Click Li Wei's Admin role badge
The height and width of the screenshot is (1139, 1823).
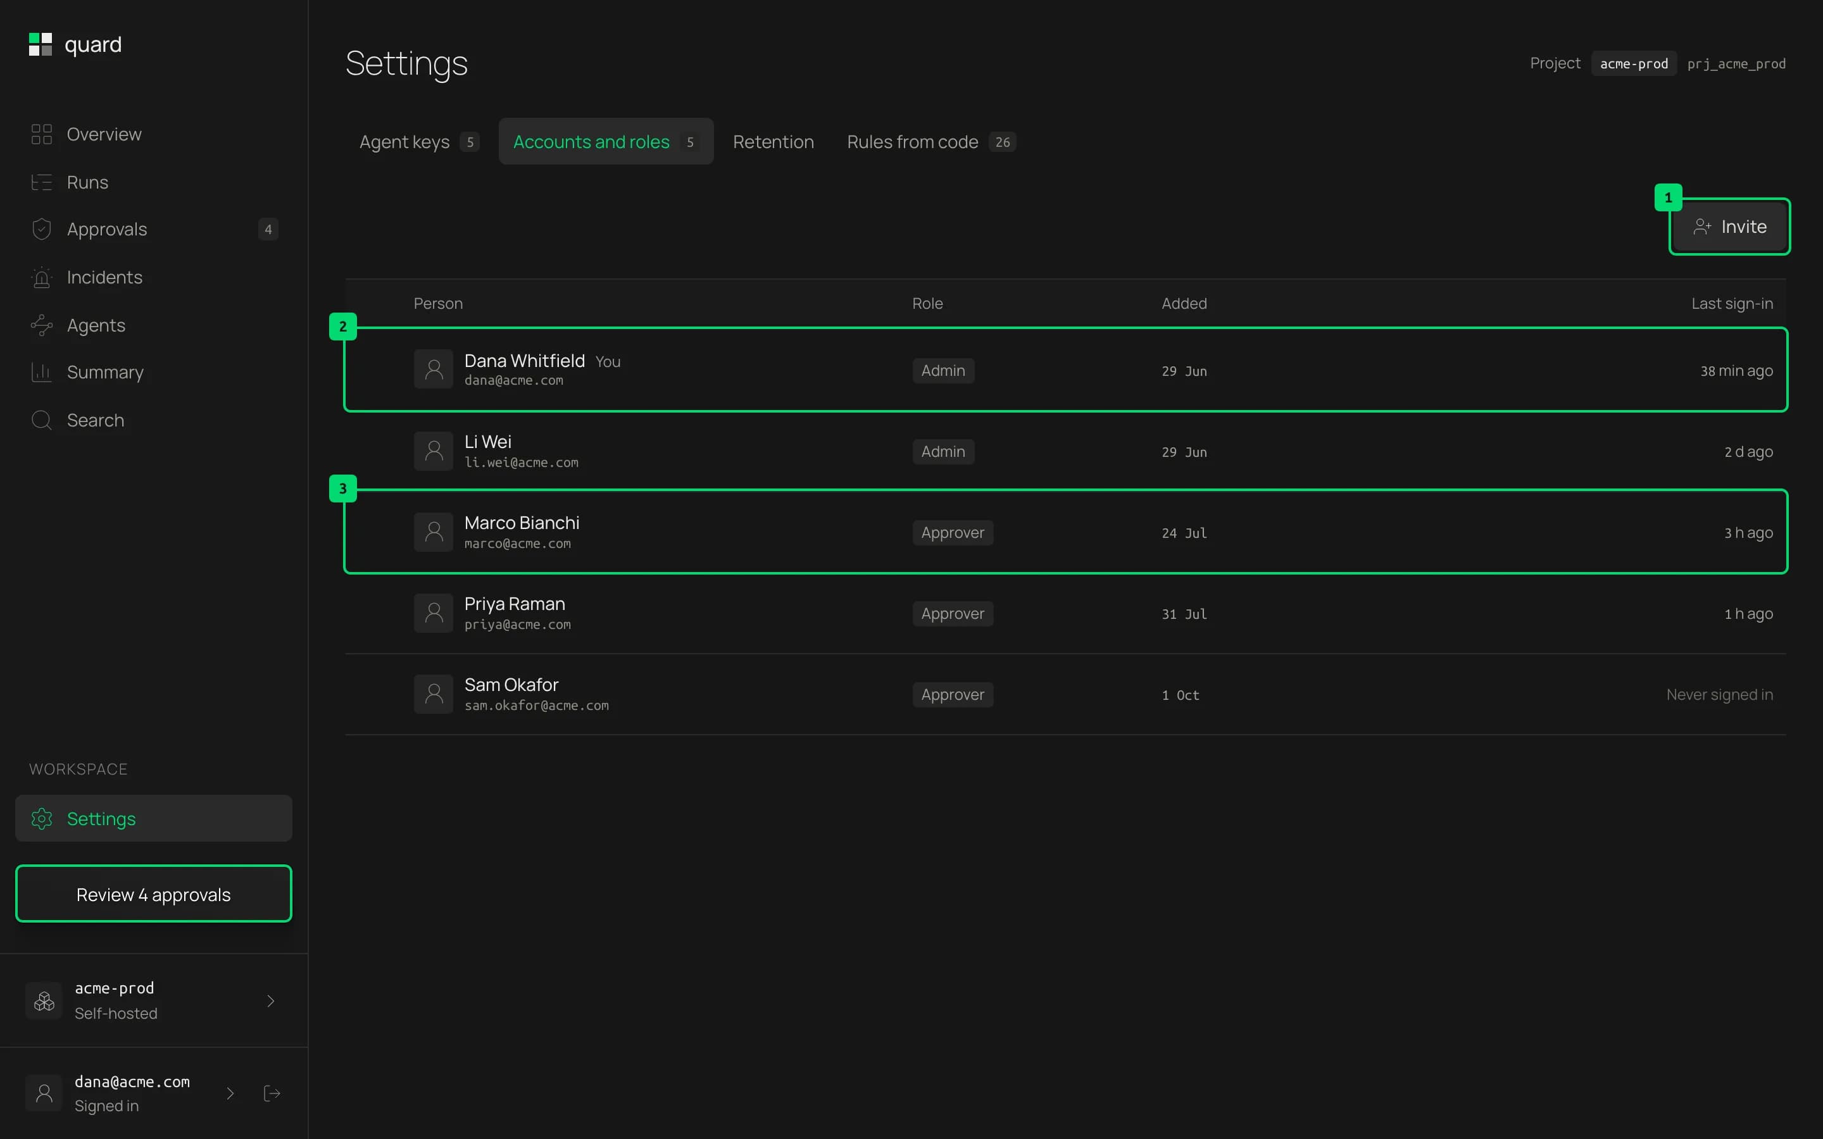[x=943, y=451]
